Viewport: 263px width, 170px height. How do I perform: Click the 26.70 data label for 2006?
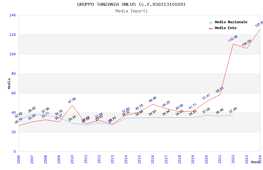19,121
